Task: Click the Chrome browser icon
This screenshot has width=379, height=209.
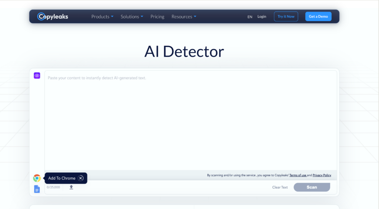Action: point(37,178)
